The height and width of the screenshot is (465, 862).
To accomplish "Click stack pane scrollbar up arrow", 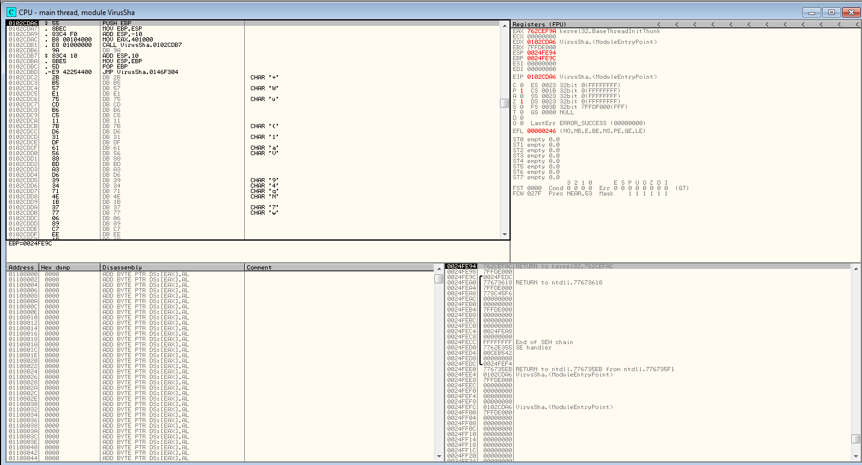I will click(855, 268).
